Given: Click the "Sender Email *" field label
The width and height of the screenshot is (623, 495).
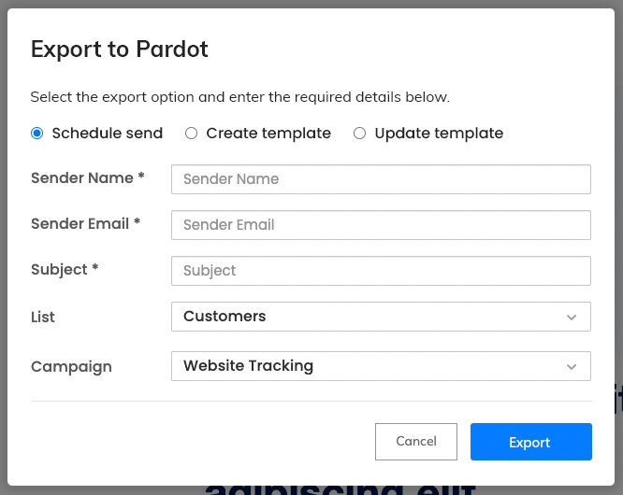Looking at the screenshot, I should tap(86, 223).
